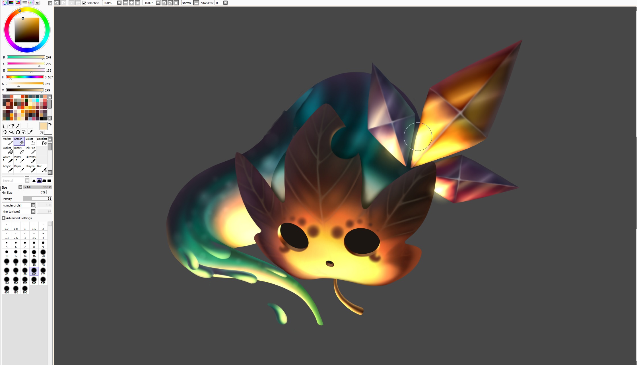This screenshot has width=637, height=365.
Task: Choose the sharpest brush edge shape
Action: click(x=34, y=181)
